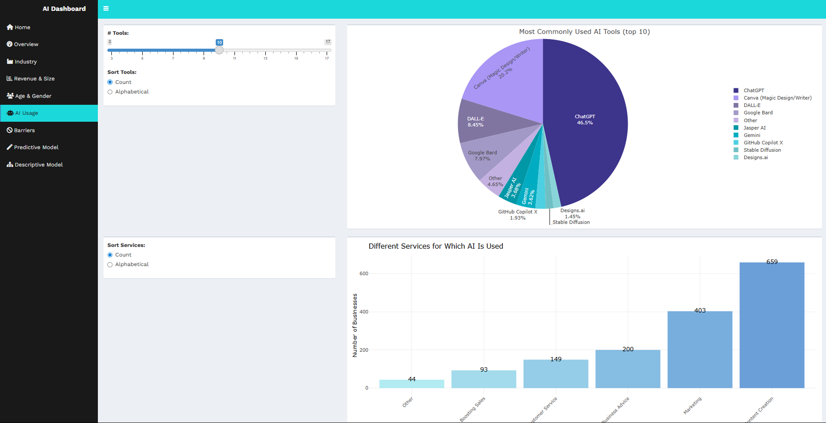Click the Barriers prohibition icon
826x423 pixels.
click(9, 130)
